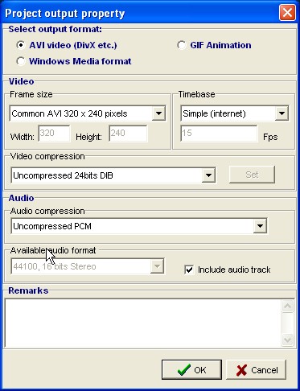Open the Timebase dropdown arrow
The height and width of the screenshot is (391, 300).
[282, 113]
